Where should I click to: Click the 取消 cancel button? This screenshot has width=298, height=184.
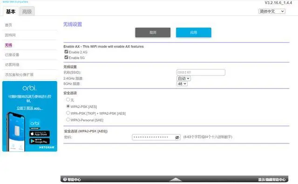(153, 33)
